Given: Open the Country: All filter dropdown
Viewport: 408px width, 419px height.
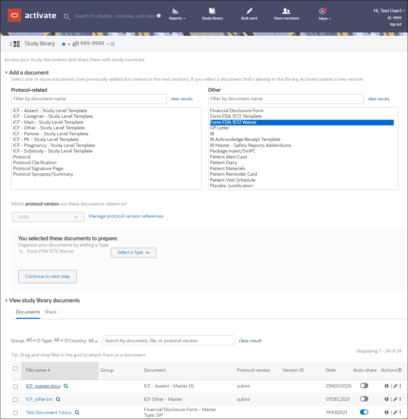Looking at the screenshot, I should 93,341.
